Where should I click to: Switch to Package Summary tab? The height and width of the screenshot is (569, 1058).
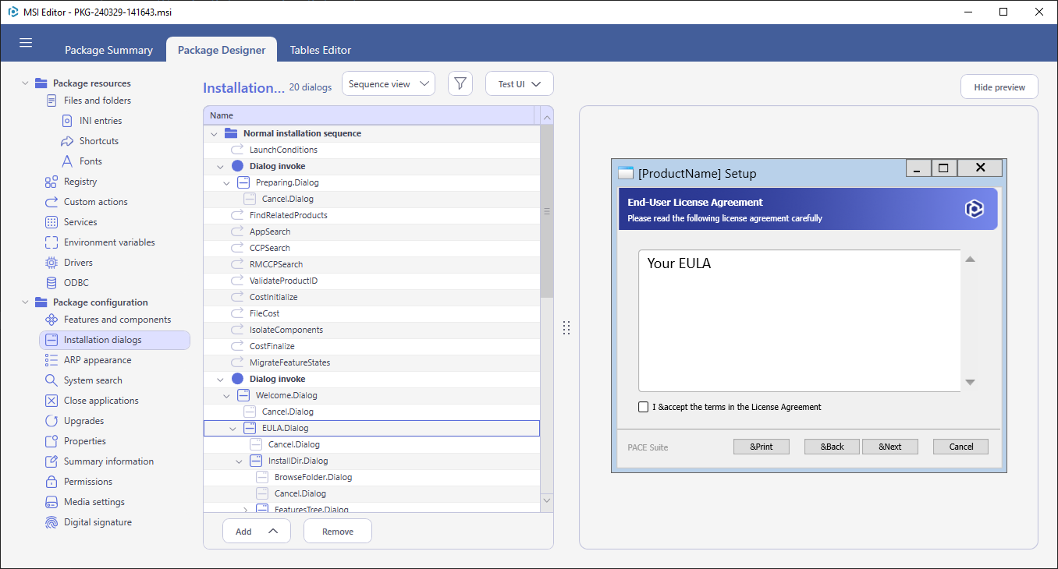108,50
